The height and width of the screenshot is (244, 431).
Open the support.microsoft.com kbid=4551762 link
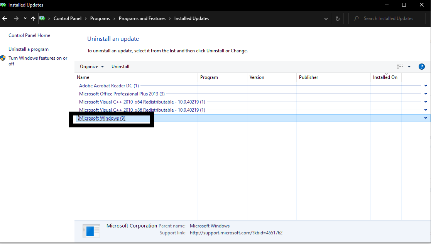tap(236, 233)
